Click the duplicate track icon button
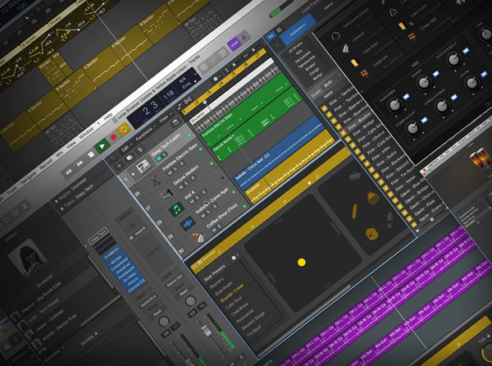The image size is (492, 366). click(130, 158)
